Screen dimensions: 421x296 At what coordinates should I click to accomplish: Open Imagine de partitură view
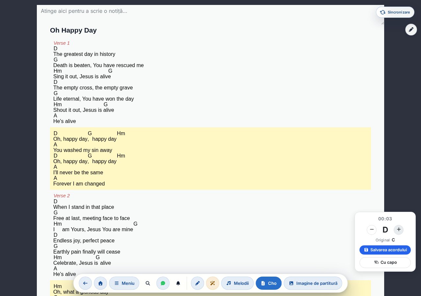(313, 283)
